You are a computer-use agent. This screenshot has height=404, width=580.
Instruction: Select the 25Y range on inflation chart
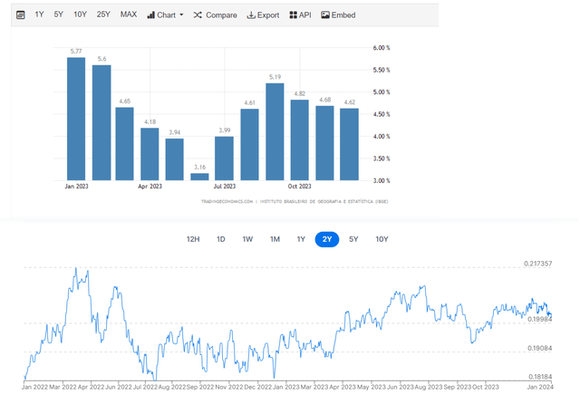pyautogui.click(x=103, y=14)
